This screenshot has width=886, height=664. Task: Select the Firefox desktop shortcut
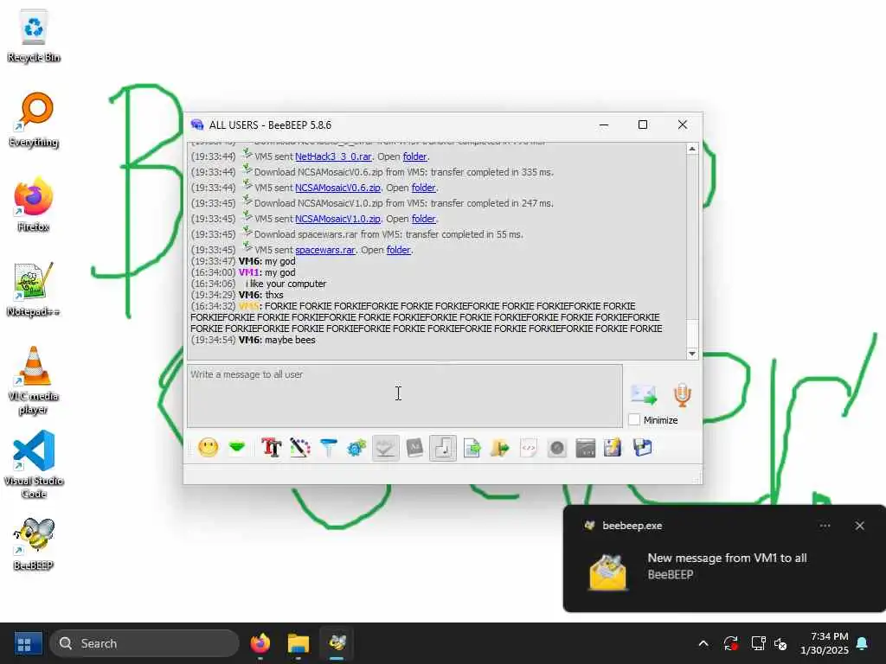34,204
